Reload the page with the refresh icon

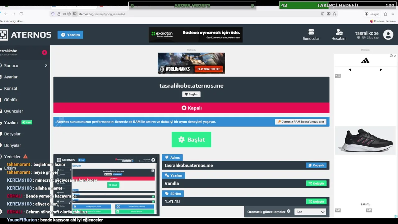coord(21,14)
